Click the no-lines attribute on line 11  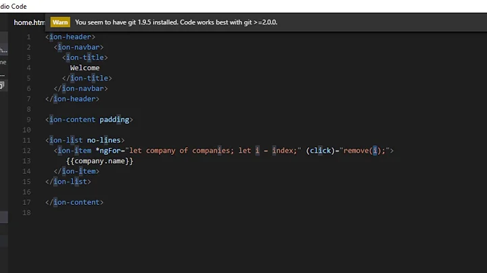click(x=105, y=140)
